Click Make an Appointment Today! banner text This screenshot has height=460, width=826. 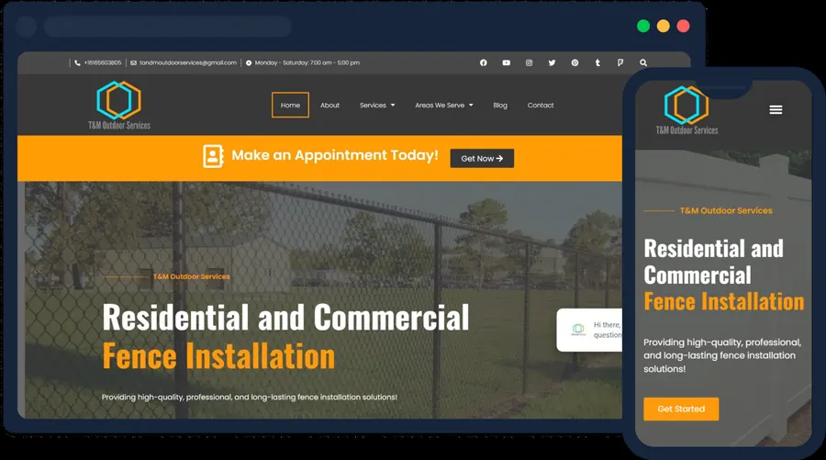tap(335, 155)
